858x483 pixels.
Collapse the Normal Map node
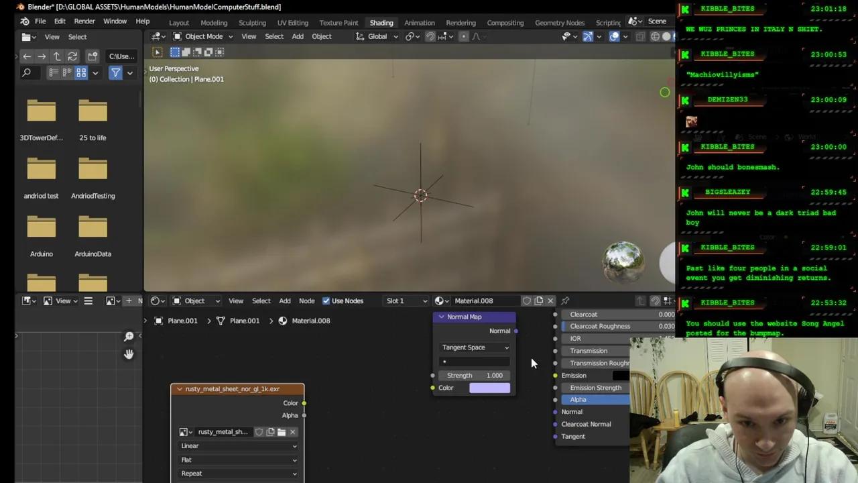pos(441,317)
